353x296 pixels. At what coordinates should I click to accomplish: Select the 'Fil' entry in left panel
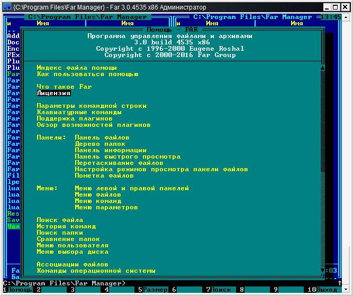(13, 175)
